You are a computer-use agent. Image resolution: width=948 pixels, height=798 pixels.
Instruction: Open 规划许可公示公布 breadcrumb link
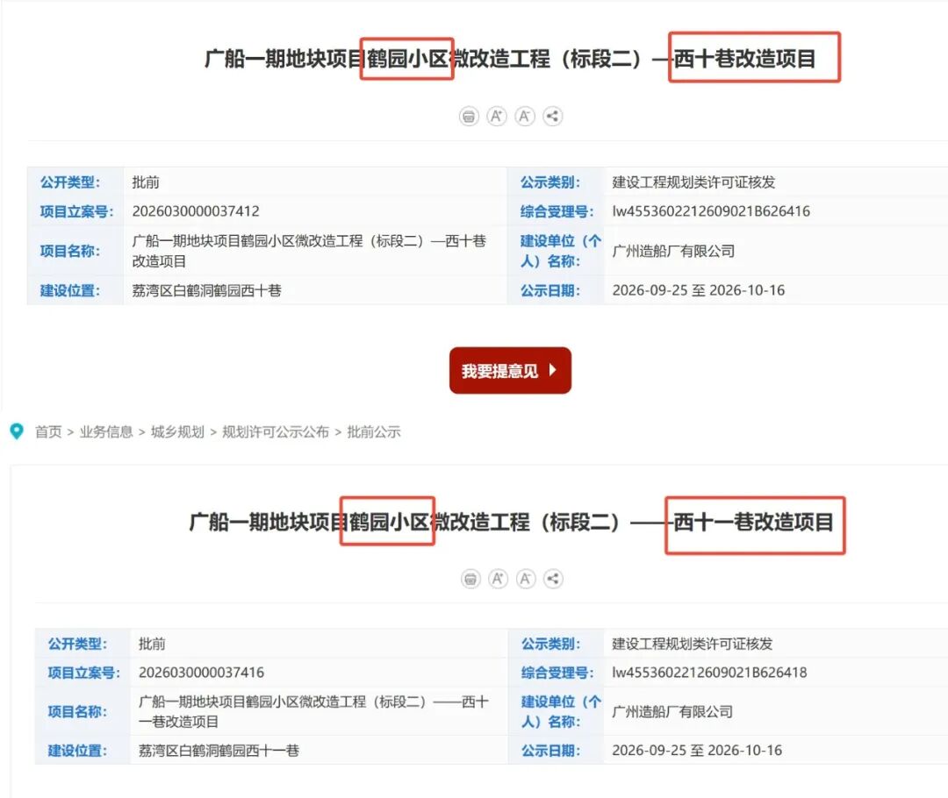[276, 432]
